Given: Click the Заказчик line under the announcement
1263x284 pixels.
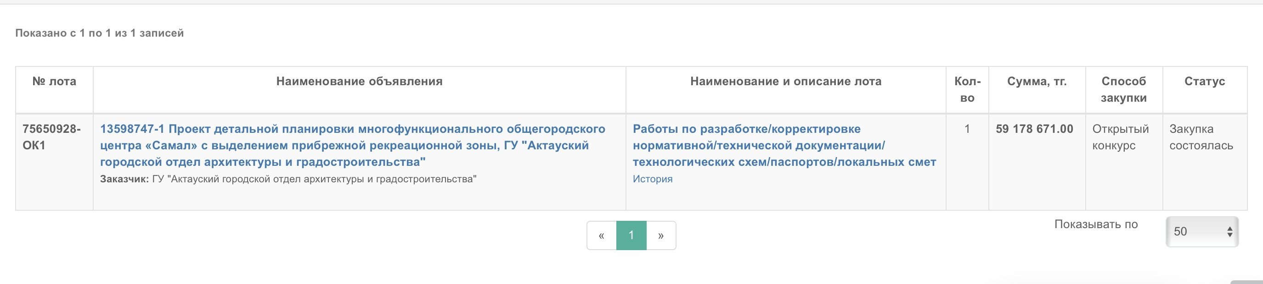Looking at the screenshot, I should tap(288, 180).
